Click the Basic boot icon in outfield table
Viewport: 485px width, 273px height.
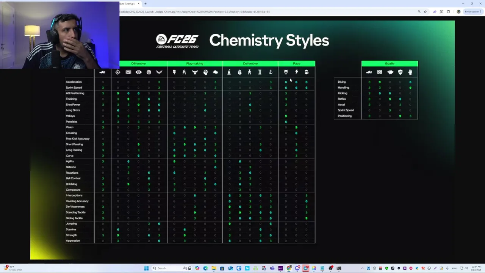coord(102,72)
